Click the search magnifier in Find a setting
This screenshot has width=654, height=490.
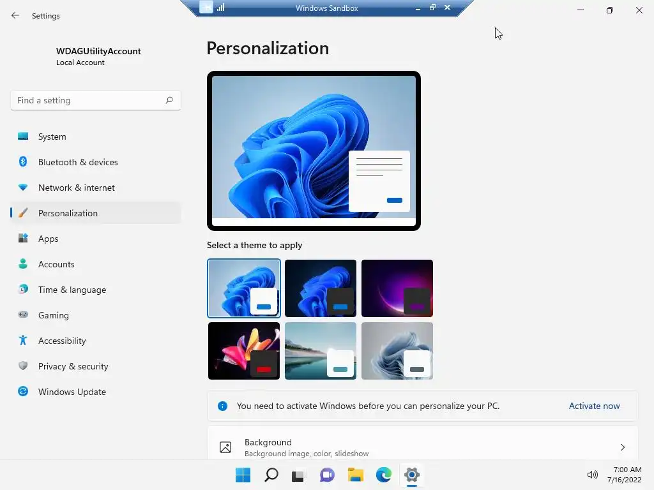pyautogui.click(x=169, y=100)
